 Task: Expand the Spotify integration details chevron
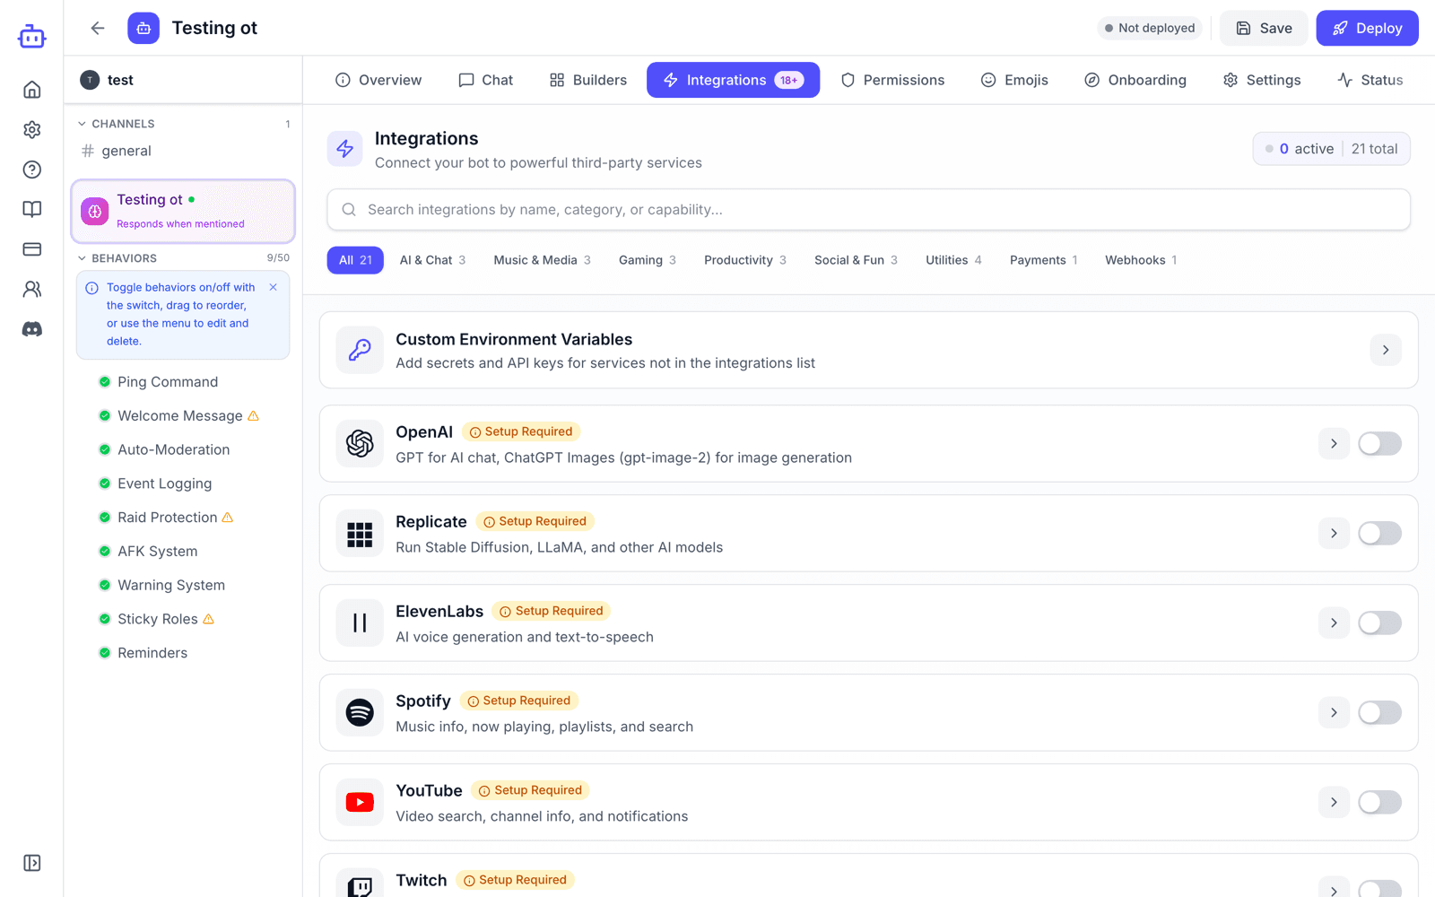point(1334,712)
